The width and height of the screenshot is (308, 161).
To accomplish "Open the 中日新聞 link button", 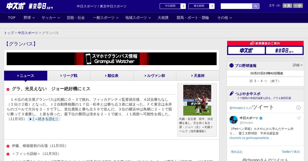I will 170,6.
